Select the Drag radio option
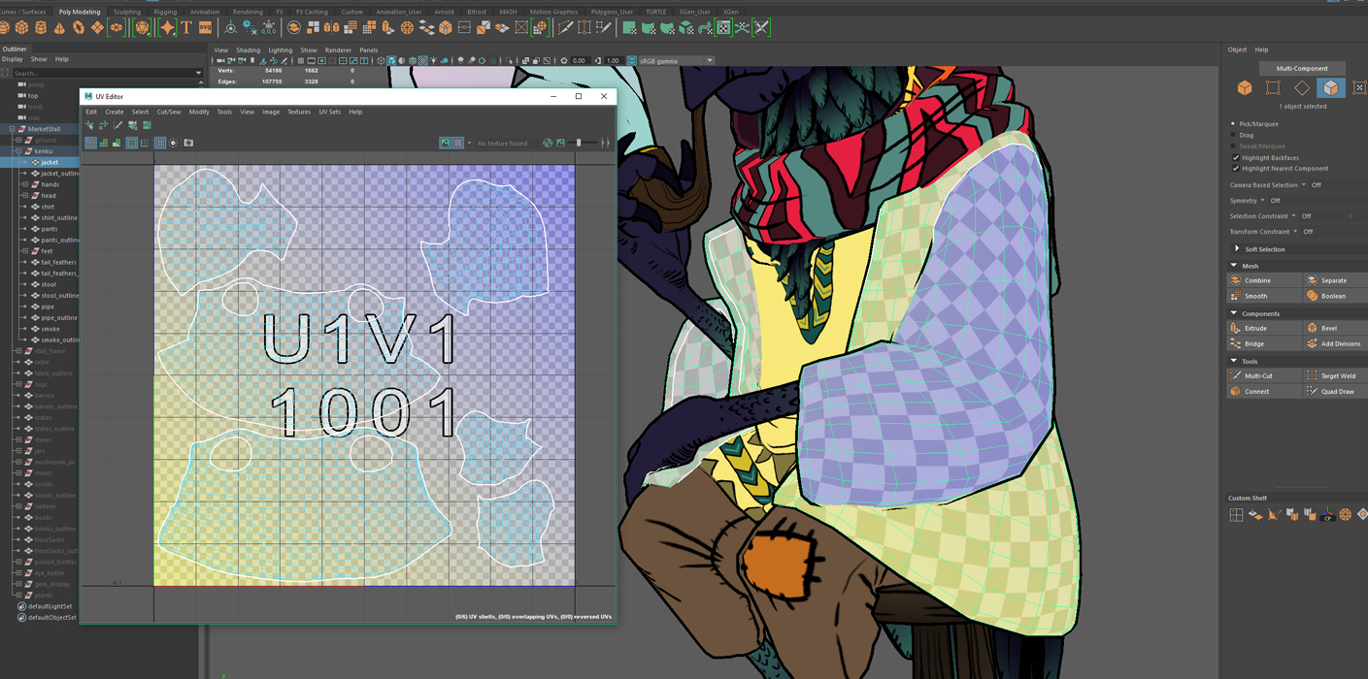 coord(1234,135)
